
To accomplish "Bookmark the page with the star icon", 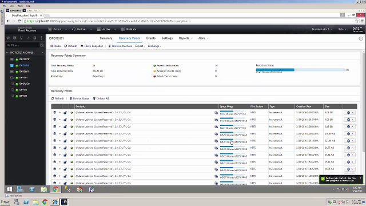I will pos(357,21).
